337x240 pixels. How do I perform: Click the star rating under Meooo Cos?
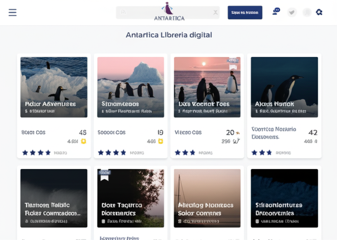pyautogui.click(x=185, y=153)
